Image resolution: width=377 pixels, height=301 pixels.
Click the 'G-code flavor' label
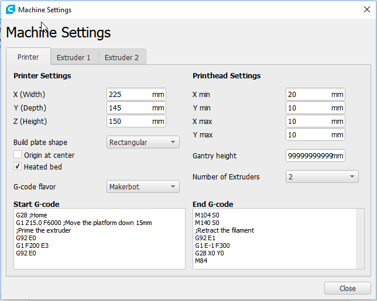coord(35,187)
